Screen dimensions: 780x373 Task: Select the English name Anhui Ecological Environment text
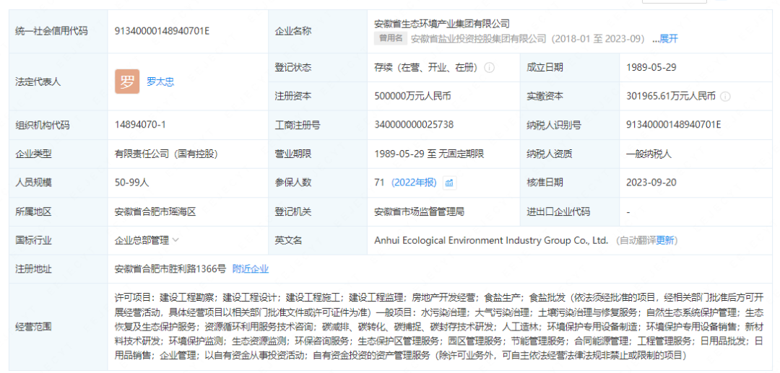point(491,240)
